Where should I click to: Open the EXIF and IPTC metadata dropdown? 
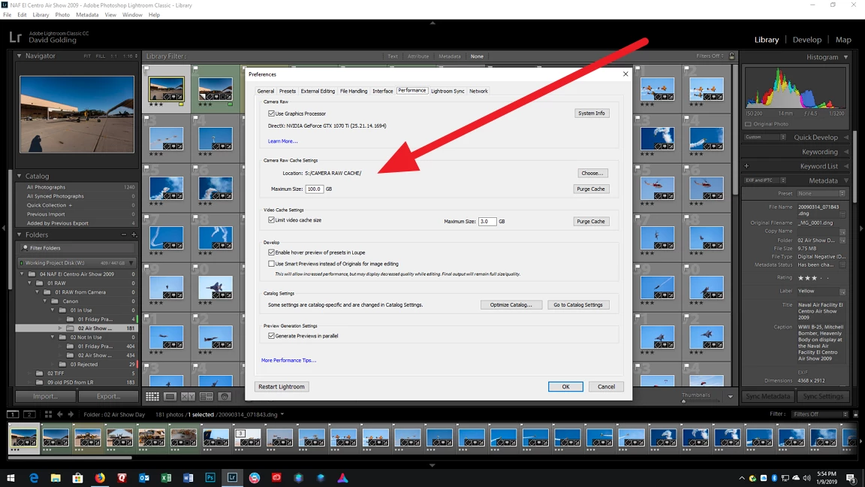coord(765,180)
